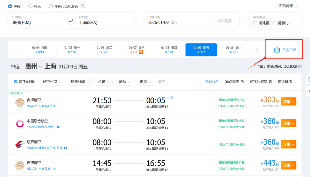Select date tab 01-08 周四 ¥310

tap(169, 50)
